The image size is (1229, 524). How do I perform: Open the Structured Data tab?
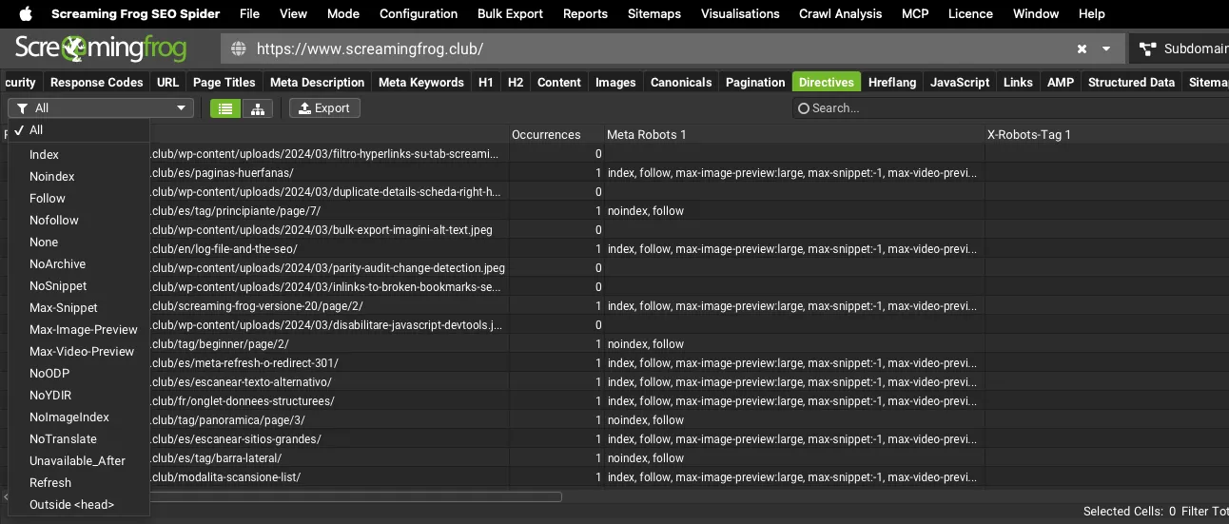click(x=1131, y=82)
